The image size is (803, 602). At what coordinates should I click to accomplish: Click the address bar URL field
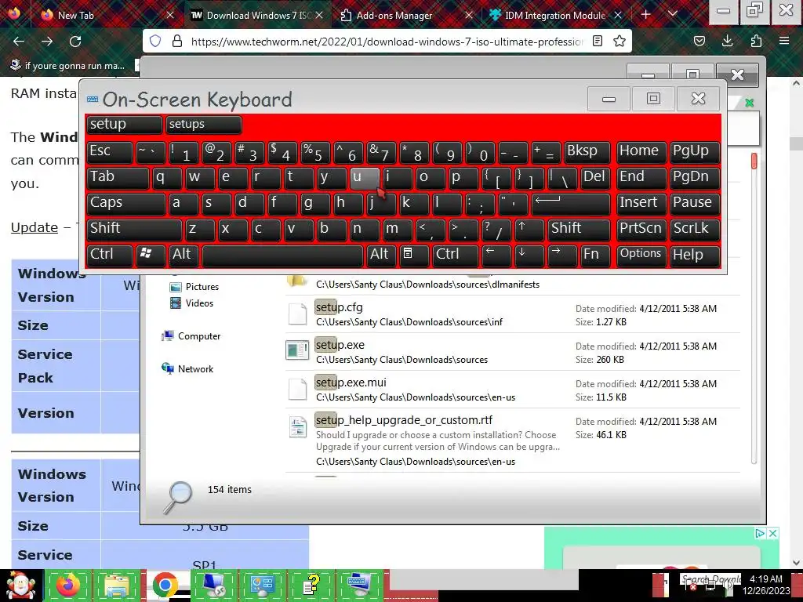click(387, 42)
